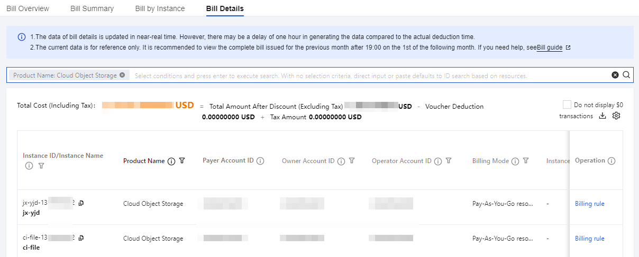
Task: Remove the Cloud Object Storage filter tag
Action: point(122,75)
